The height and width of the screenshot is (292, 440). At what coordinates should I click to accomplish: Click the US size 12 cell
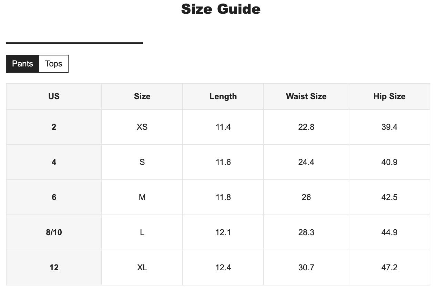click(x=54, y=268)
